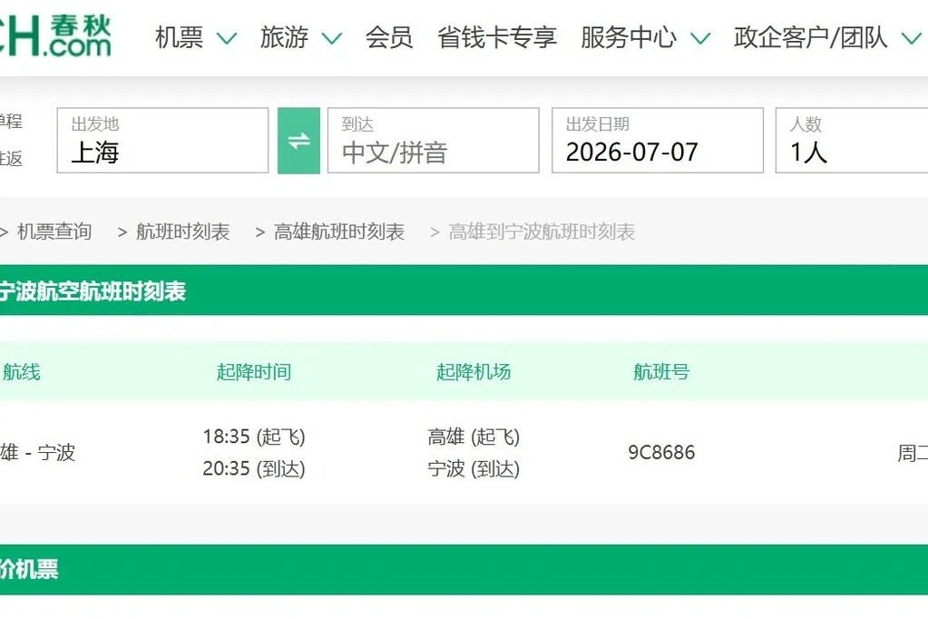
Task: Click the 航线 column header
Action: (21, 372)
